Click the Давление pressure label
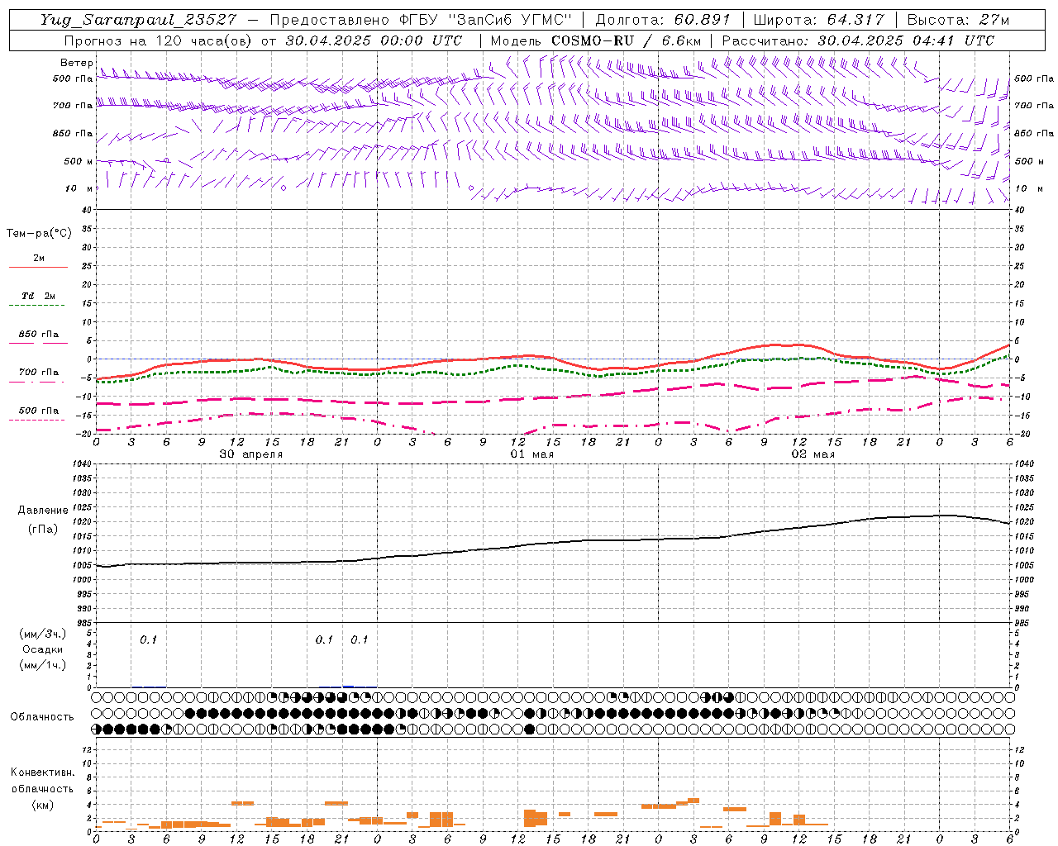Viewport: 1058px width, 846px height. (42, 511)
